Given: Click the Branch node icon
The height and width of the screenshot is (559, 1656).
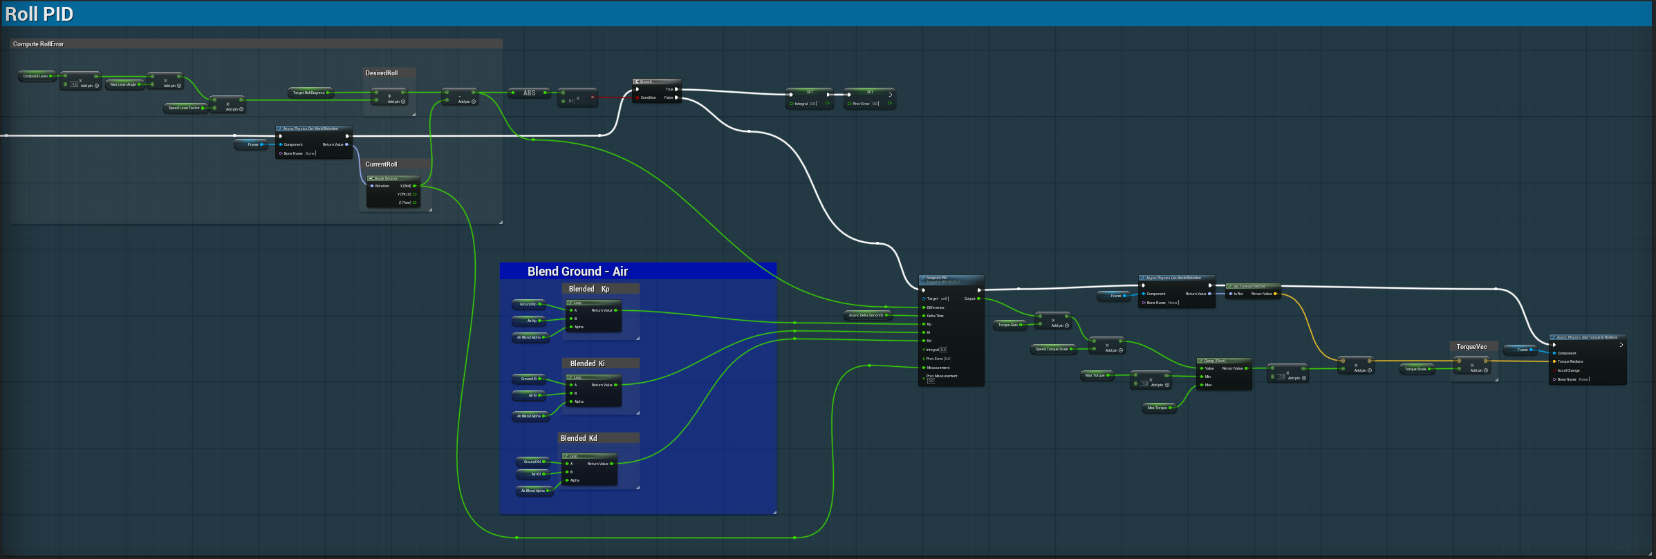Looking at the screenshot, I should click(637, 82).
